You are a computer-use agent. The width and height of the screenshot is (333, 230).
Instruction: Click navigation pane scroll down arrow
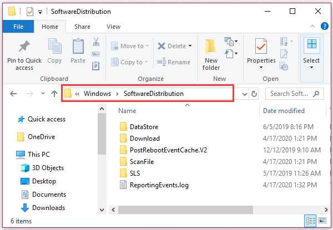point(102,210)
